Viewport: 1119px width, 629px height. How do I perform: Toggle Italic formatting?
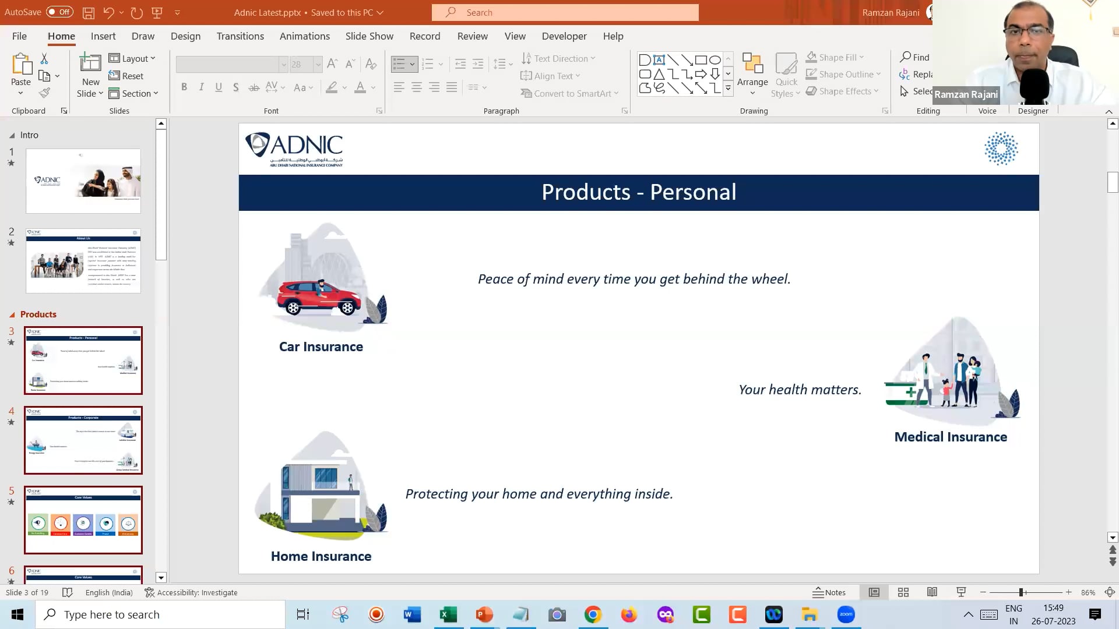pyautogui.click(x=201, y=87)
